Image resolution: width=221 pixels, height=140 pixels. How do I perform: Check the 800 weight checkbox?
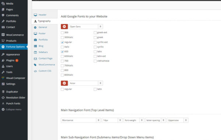pyautogui.click(x=62, y=70)
